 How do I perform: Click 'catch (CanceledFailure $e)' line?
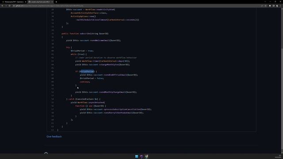coord(83,99)
